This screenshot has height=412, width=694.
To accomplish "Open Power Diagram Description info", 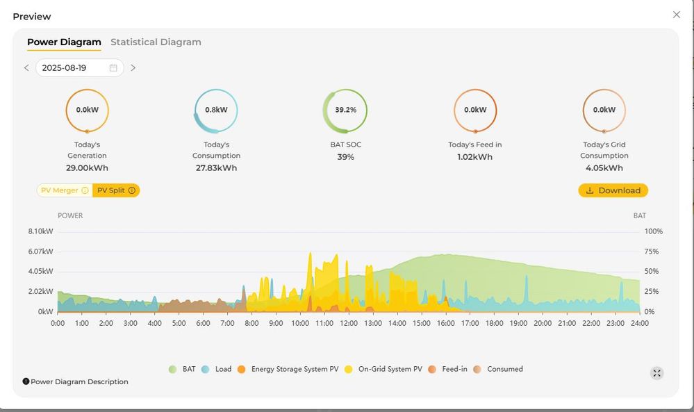I will 75,381.
